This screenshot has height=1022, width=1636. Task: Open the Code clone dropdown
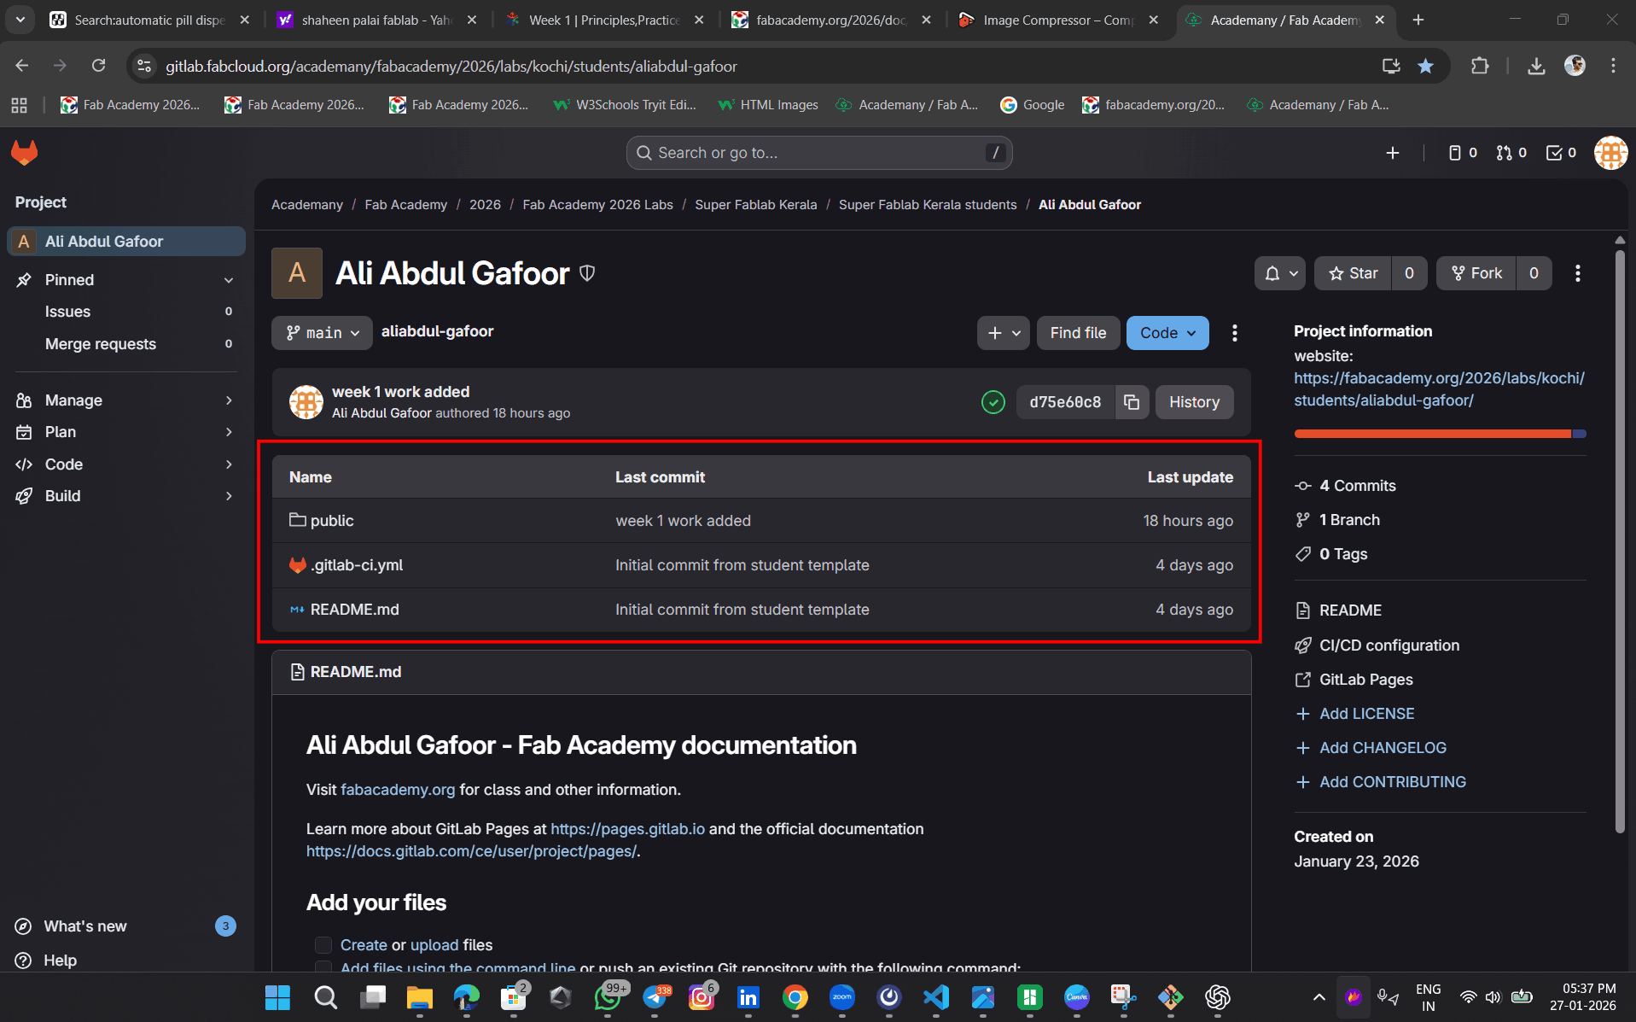point(1167,333)
